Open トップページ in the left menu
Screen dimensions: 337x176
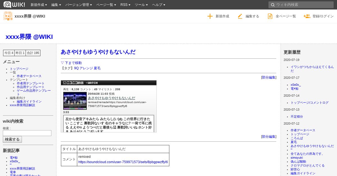click(19, 69)
